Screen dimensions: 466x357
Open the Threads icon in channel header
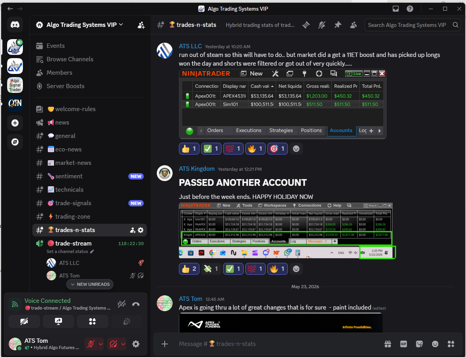306,25
